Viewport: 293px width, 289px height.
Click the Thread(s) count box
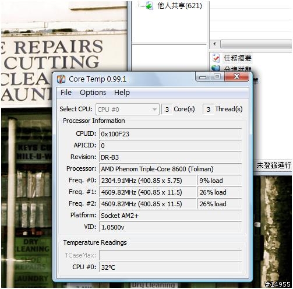coord(208,110)
